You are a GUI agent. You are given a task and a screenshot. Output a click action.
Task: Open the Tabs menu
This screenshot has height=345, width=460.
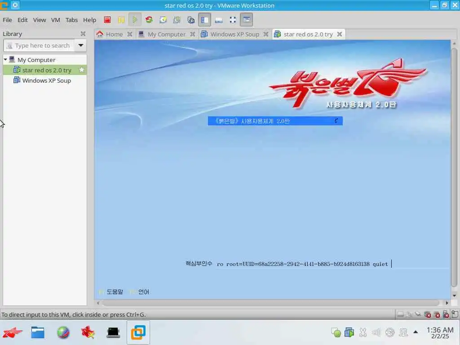71,20
